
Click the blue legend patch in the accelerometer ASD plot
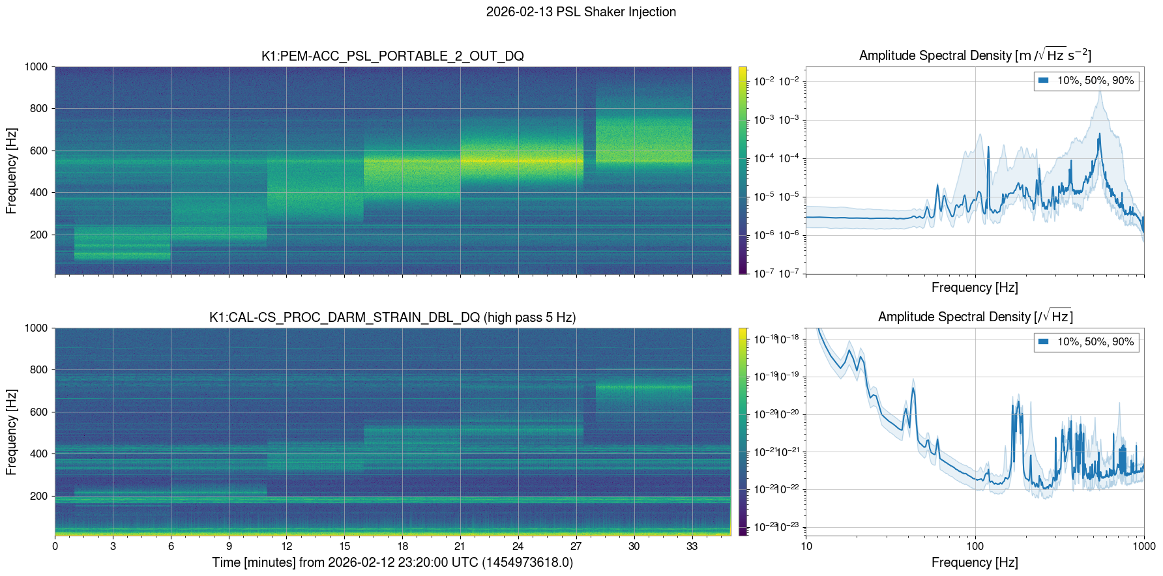(x=1043, y=81)
